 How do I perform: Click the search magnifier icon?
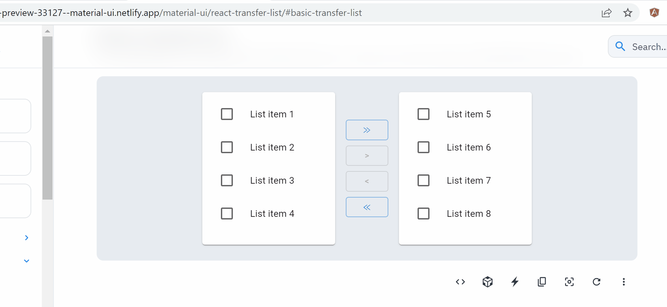click(620, 46)
